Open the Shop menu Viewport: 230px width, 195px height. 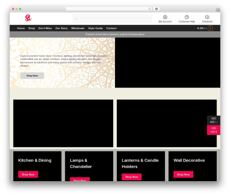32,28
